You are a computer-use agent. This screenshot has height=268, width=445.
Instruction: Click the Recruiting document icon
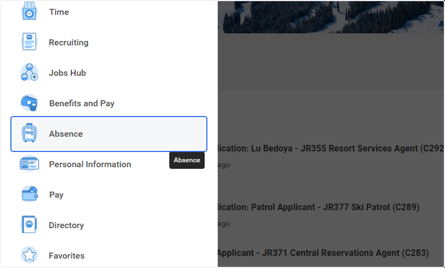click(x=29, y=42)
